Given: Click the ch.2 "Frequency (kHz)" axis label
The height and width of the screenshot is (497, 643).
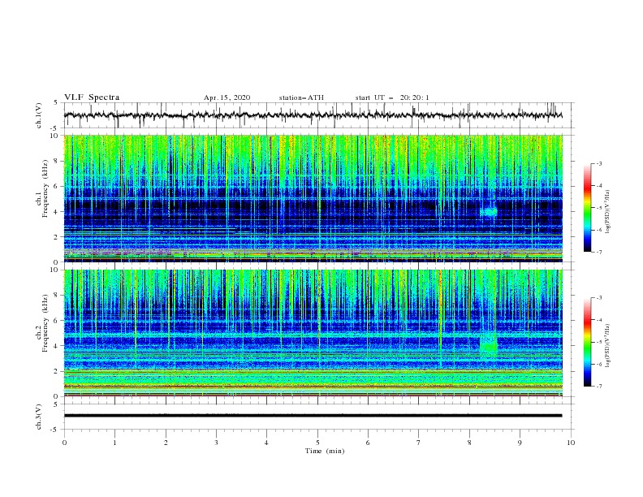Looking at the screenshot, I should 45,323.
